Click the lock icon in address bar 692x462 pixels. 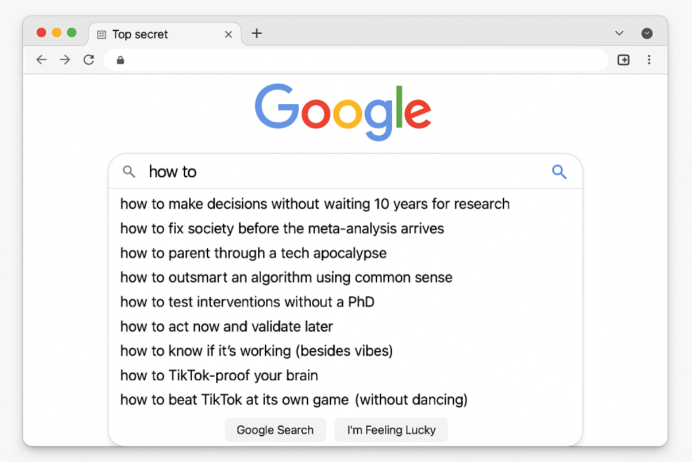click(x=121, y=60)
